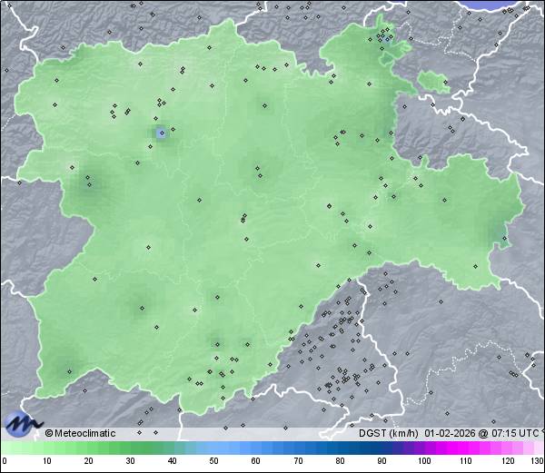Click the copyright symbol before Meteoclimatic
This screenshot has height=473, width=545.
tap(49, 433)
